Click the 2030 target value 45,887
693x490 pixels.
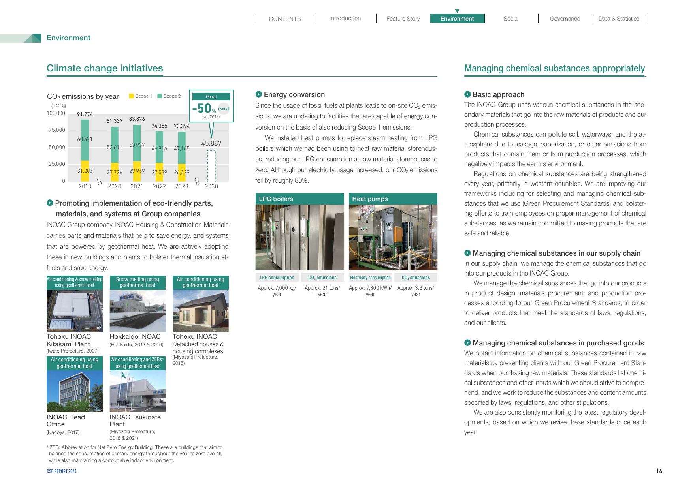[211, 143]
